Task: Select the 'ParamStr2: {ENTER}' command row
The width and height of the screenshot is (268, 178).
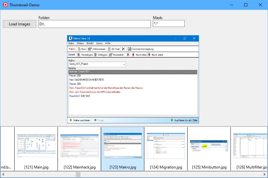Action: (x=133, y=96)
